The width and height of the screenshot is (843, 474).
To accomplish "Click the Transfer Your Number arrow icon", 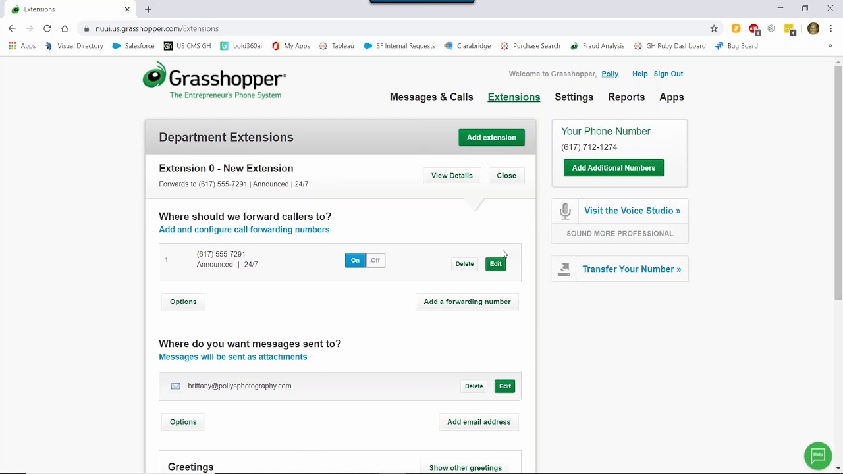I will tap(564, 269).
